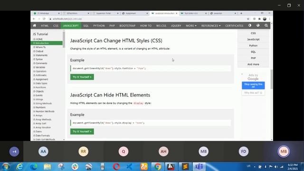
Task: Open JS Functions in the sidebar
Action: (x=39, y=87)
